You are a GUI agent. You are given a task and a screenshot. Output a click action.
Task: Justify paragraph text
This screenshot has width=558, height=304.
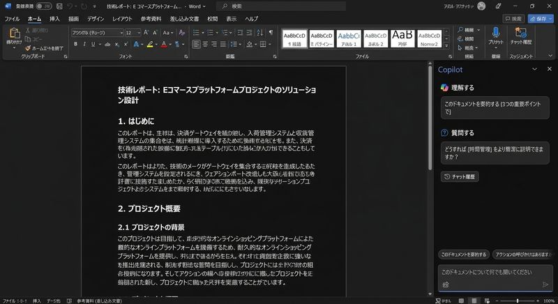point(223,45)
